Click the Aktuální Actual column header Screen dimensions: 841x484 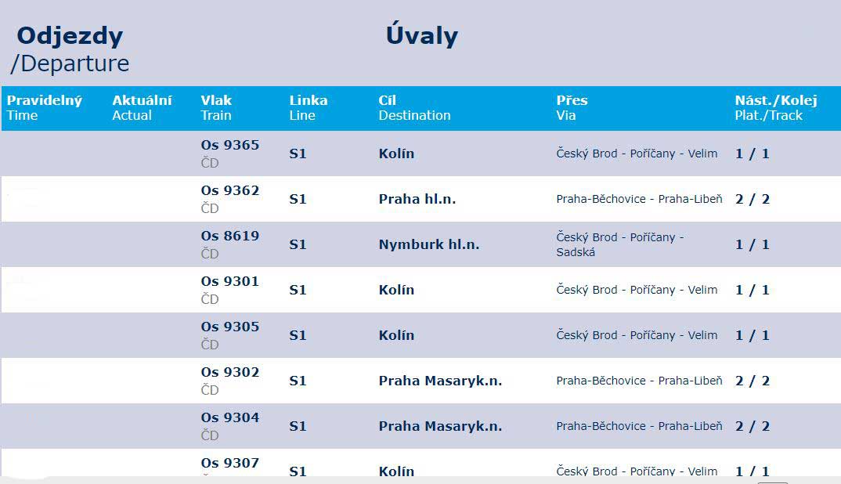pos(143,108)
